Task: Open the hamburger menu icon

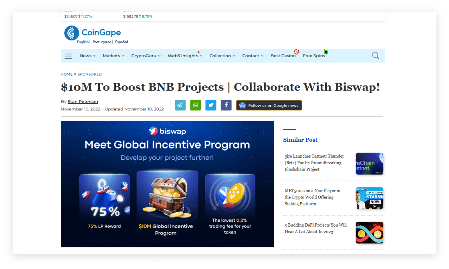Action: (x=69, y=56)
